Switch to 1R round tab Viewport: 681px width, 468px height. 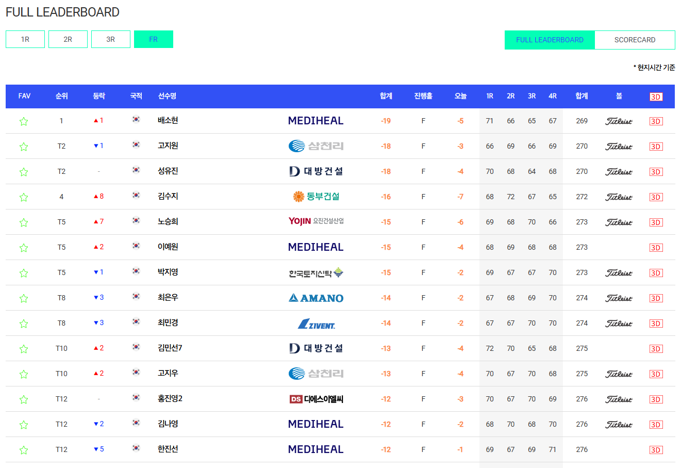(x=25, y=39)
